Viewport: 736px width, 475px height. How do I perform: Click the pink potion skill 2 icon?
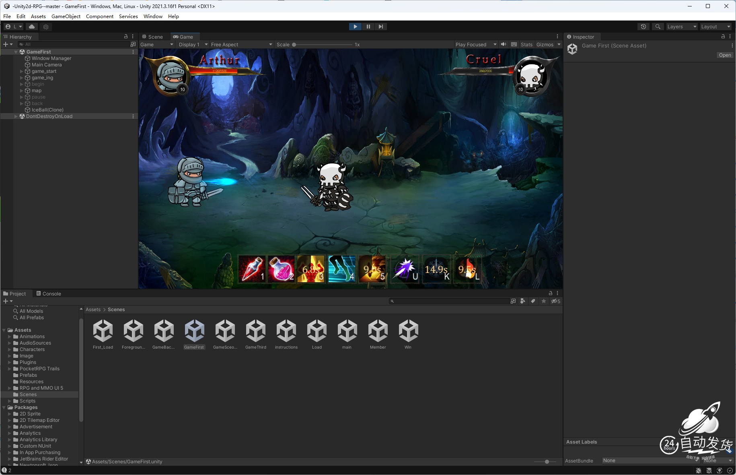click(282, 268)
